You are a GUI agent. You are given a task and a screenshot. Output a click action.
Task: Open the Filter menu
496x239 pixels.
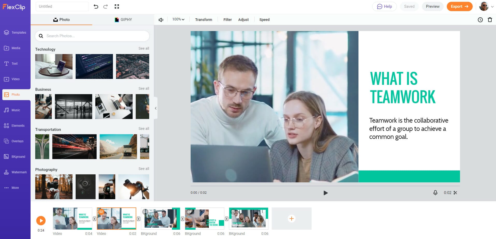pos(227,19)
